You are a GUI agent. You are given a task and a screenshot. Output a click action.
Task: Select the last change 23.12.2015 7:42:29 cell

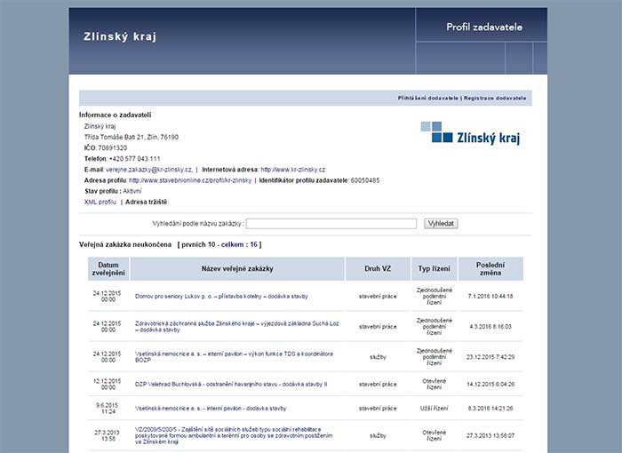pos(490,357)
